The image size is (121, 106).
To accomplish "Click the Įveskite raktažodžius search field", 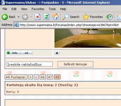I will [30, 64].
